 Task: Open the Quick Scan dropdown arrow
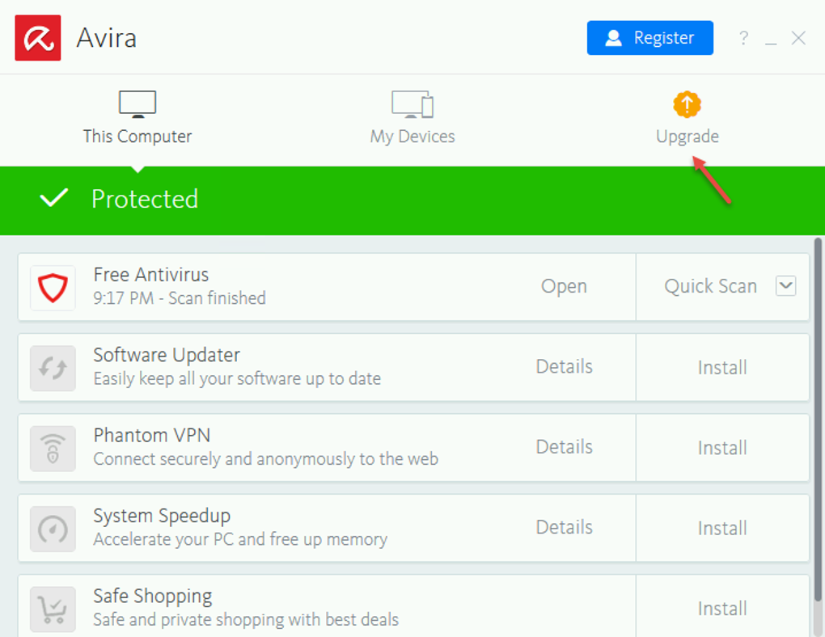pos(785,285)
